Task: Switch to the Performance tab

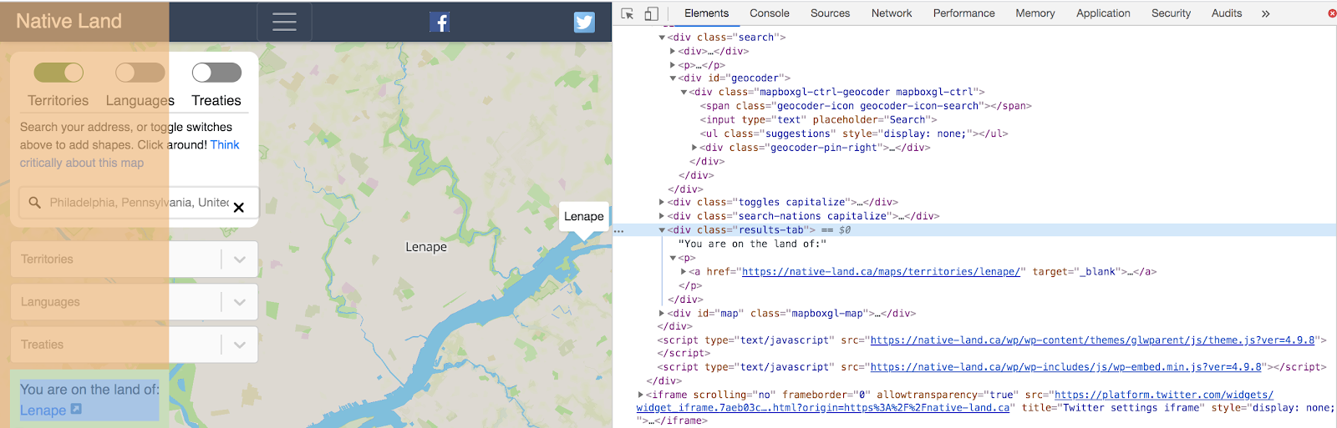Action: 964,13
